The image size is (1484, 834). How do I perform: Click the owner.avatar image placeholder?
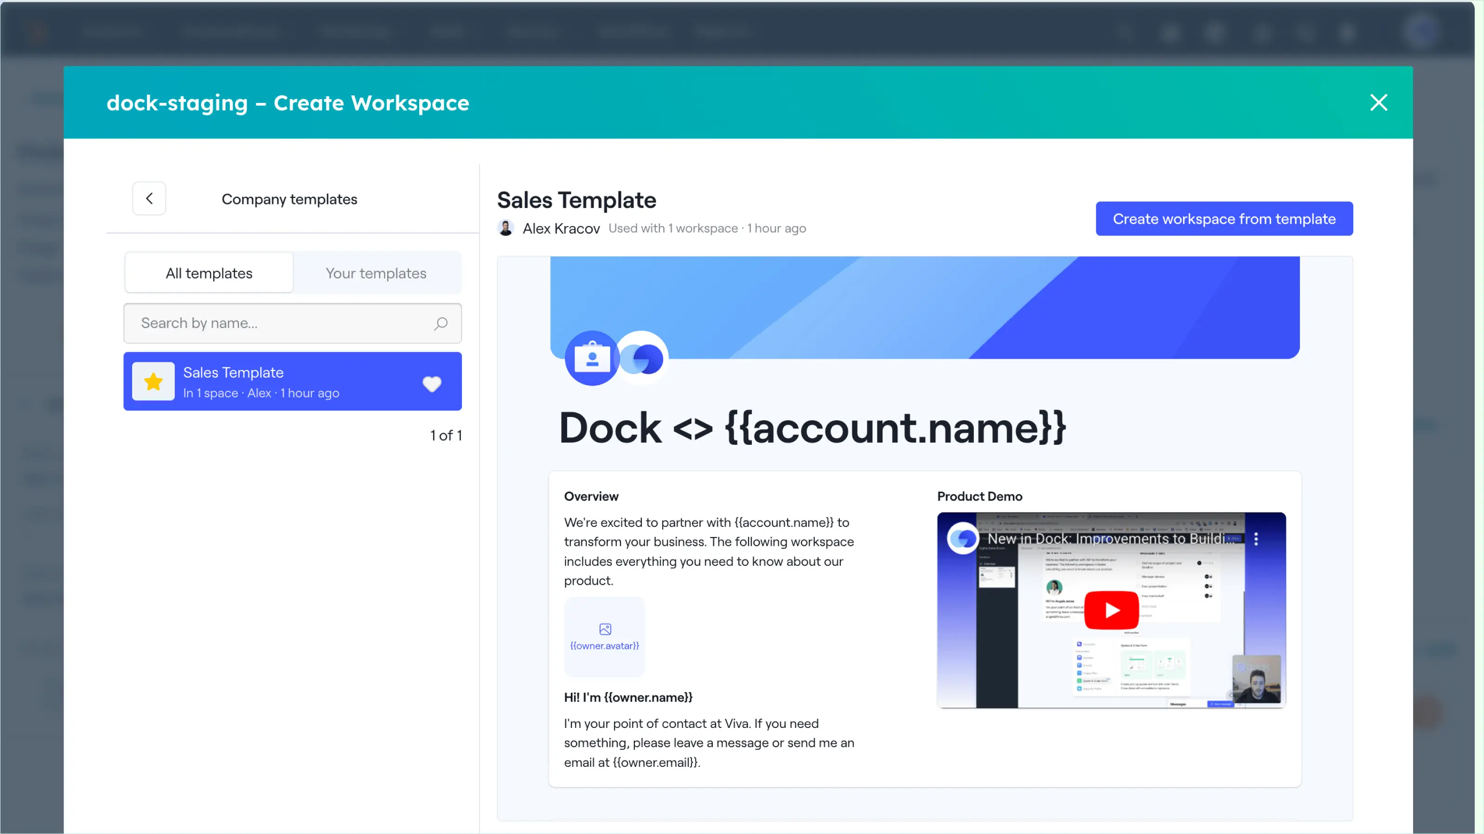click(x=604, y=637)
